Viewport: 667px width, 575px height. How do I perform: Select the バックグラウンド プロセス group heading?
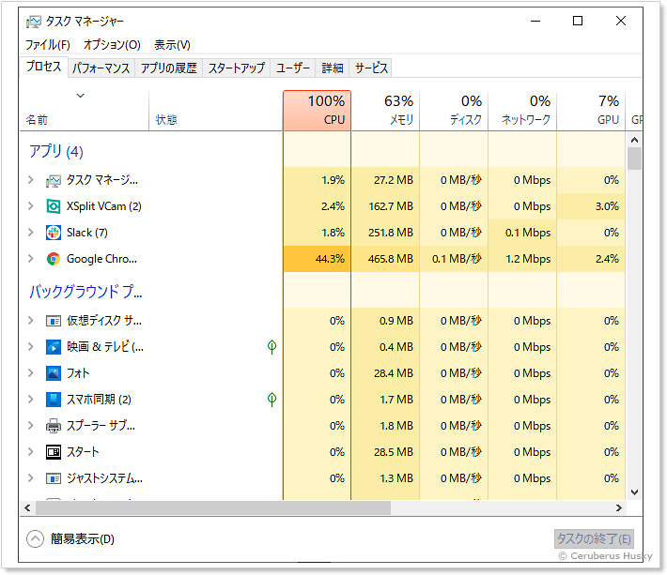click(x=85, y=292)
